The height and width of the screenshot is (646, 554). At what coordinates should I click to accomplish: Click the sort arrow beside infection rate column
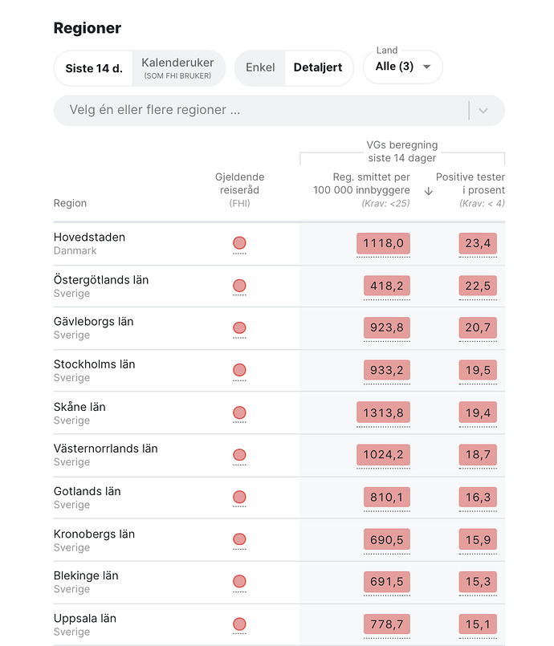click(429, 191)
